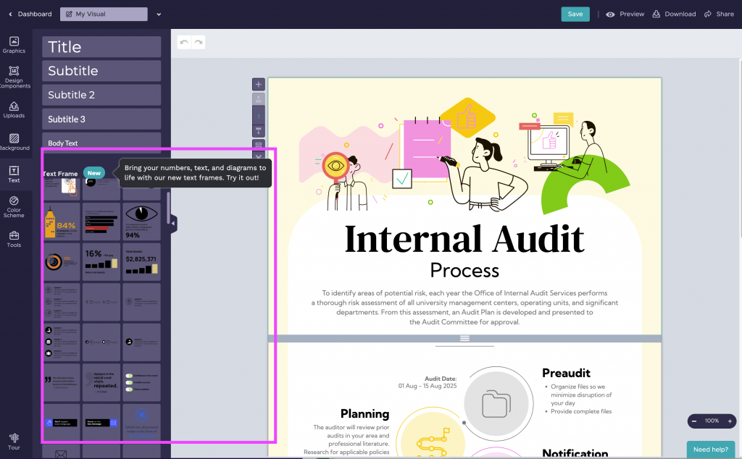Screen dimensions: 742x459
Task: Open the Color Scheme panel
Action: pyautogui.click(x=14, y=206)
